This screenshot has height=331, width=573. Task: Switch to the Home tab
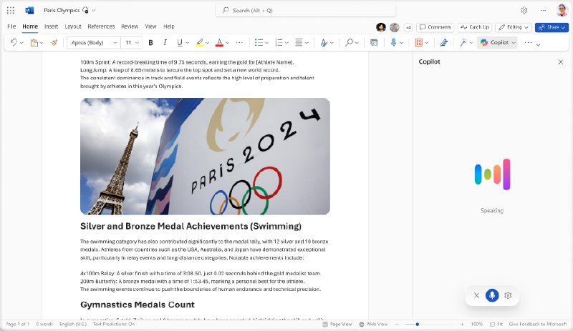[x=30, y=26]
